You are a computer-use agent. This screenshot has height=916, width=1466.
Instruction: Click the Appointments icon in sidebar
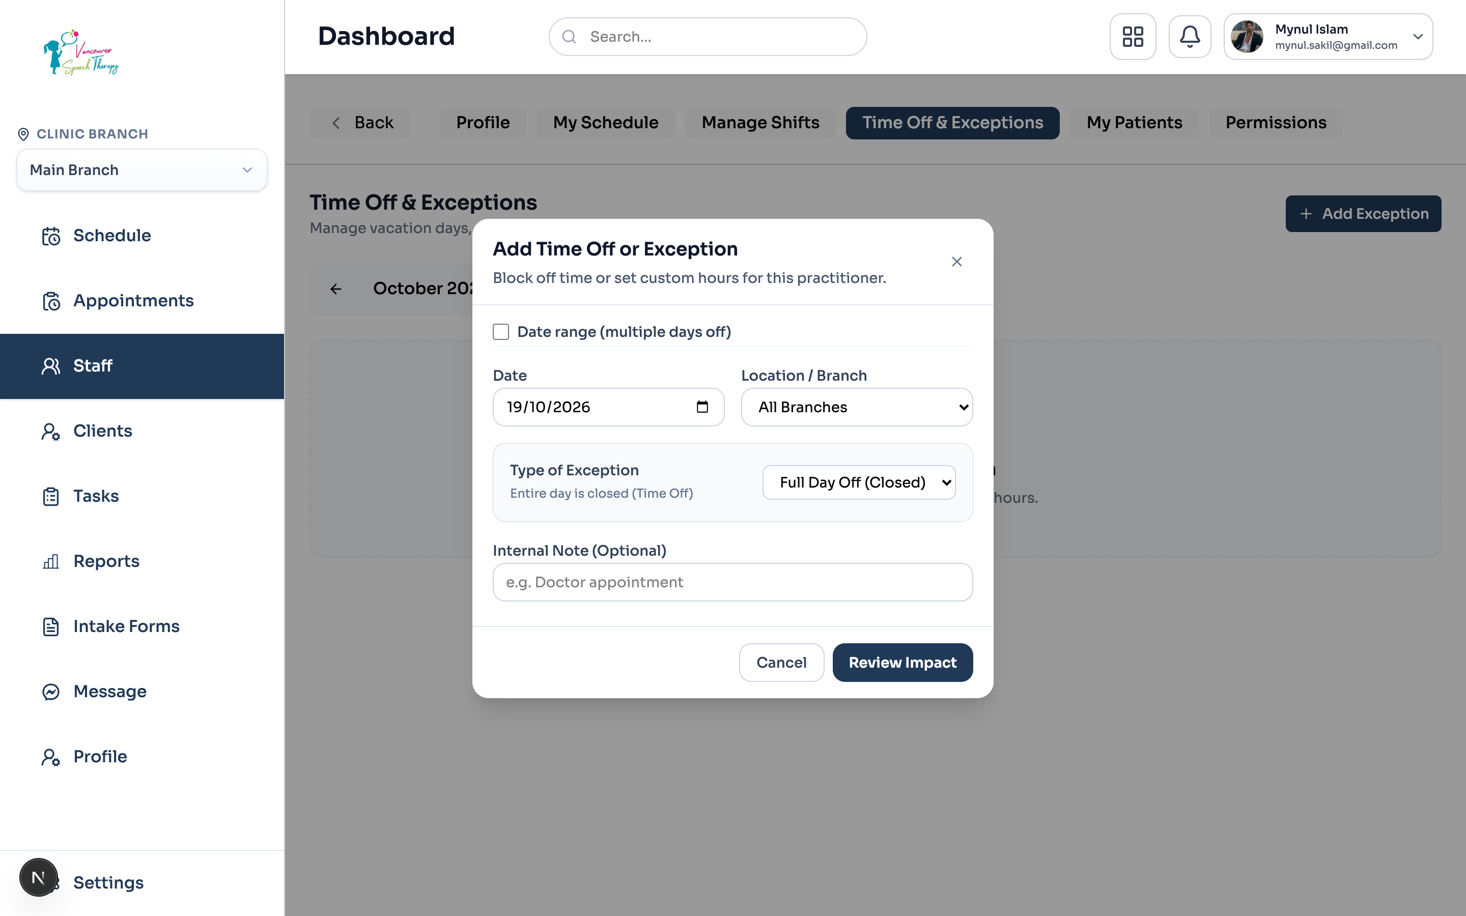click(x=51, y=301)
